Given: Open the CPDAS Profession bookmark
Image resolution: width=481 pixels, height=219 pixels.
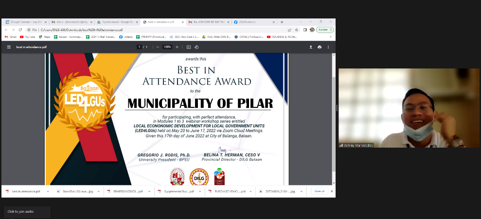Looking at the screenshot, I should 249,37.
